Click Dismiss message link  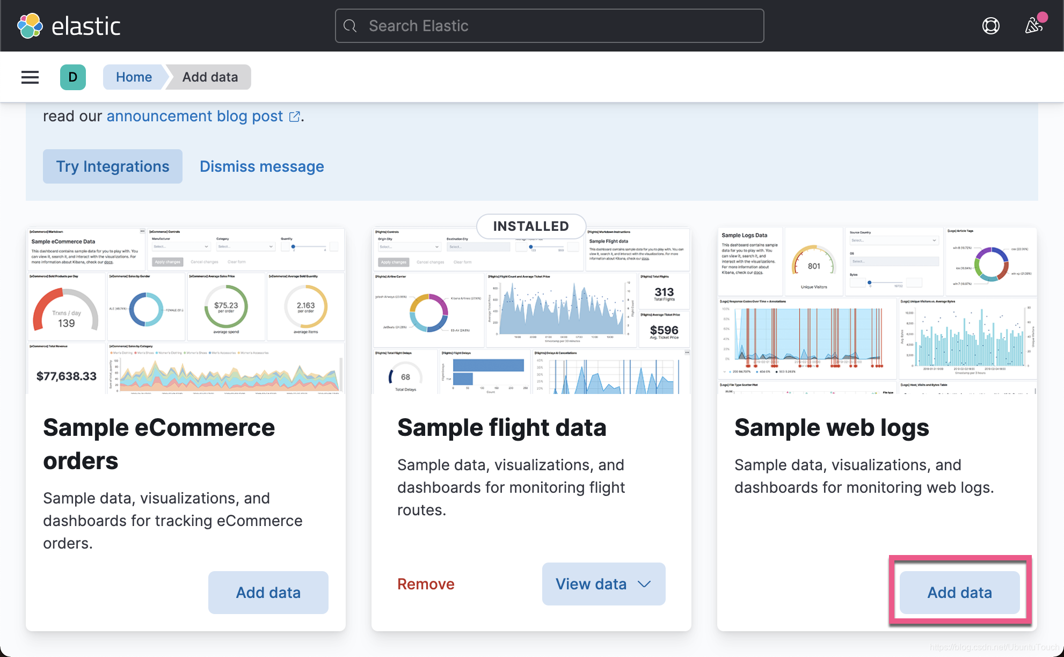[x=261, y=166]
